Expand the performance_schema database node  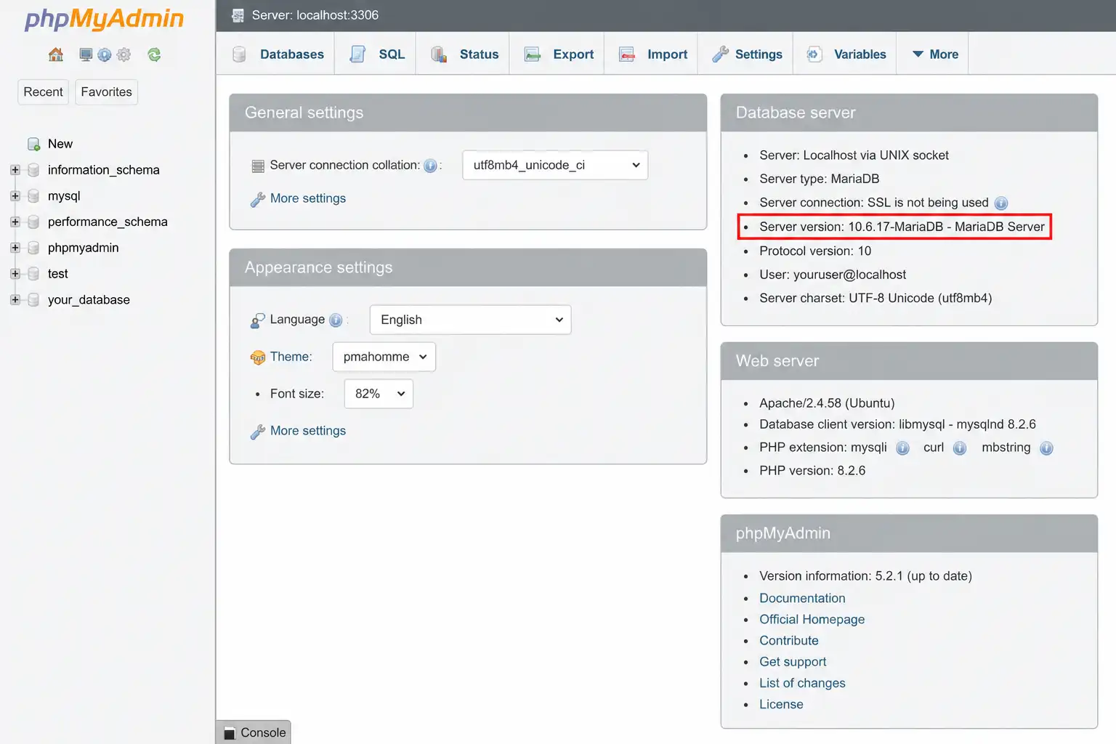(x=15, y=222)
